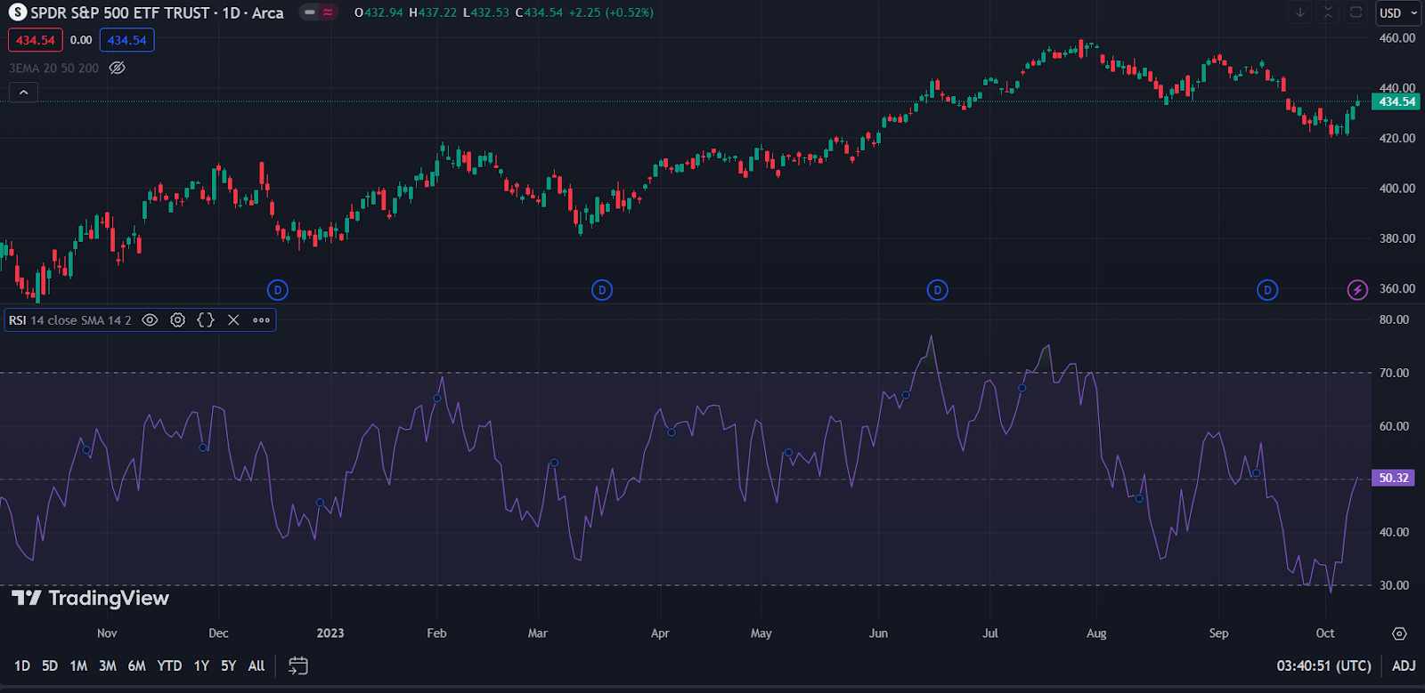Click the 30.00 RSI axis label
This screenshot has width=1425, height=693.
1394,585
